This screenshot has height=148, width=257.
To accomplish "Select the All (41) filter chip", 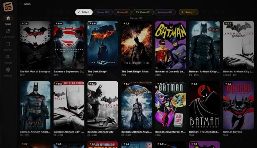I will 84,12.
